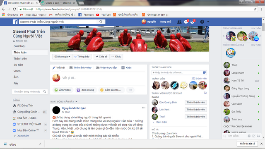Click previous arrow in Trò chơi nhanh
Image resolution: width=265 pixels, height=149 pixels.
pos(224,36)
